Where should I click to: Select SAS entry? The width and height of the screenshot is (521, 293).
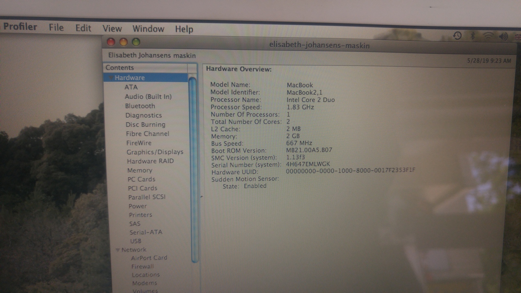135,224
